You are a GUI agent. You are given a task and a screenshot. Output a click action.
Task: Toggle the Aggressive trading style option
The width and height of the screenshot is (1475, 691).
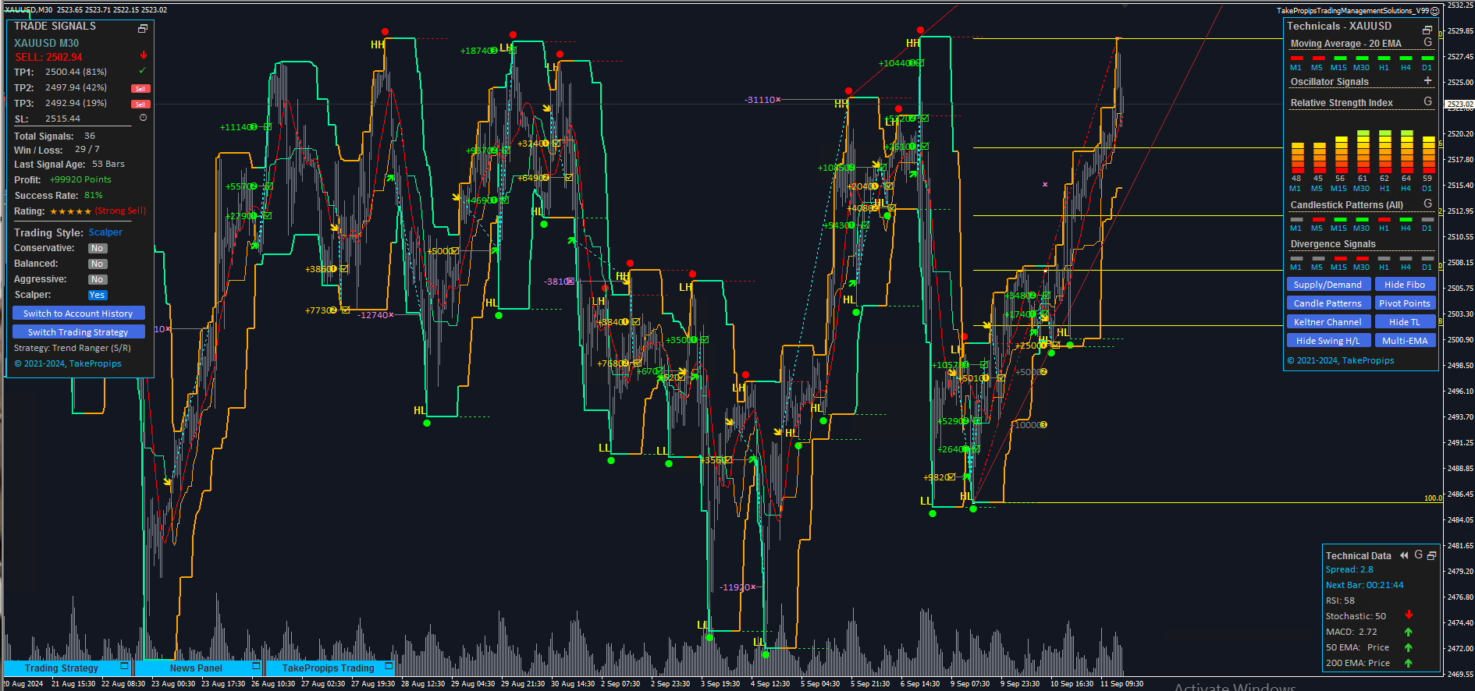tap(97, 279)
